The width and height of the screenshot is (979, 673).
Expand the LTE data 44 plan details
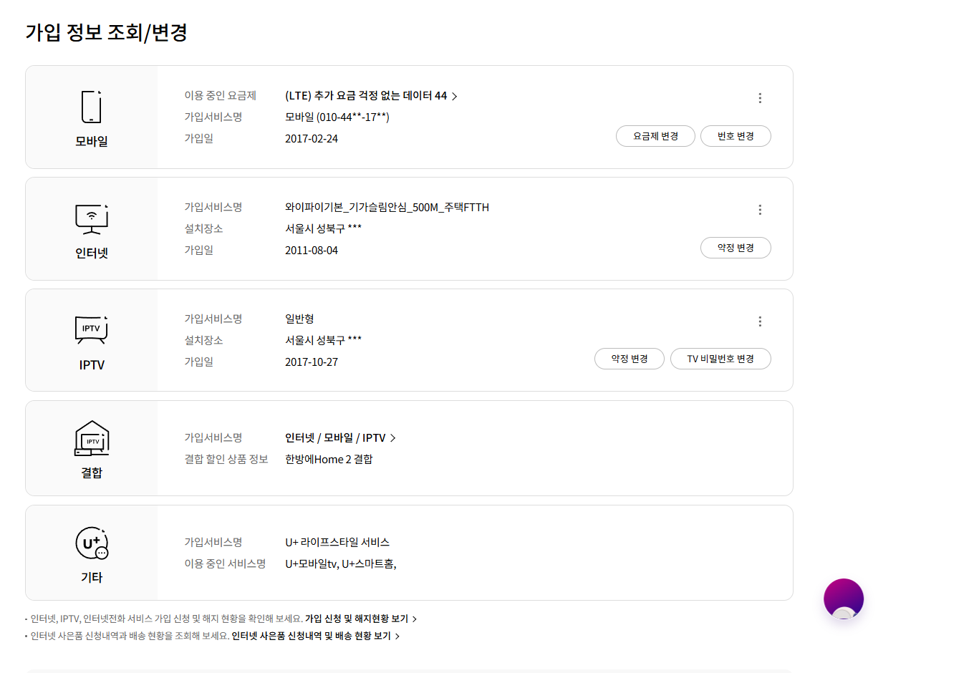pyautogui.click(x=371, y=96)
